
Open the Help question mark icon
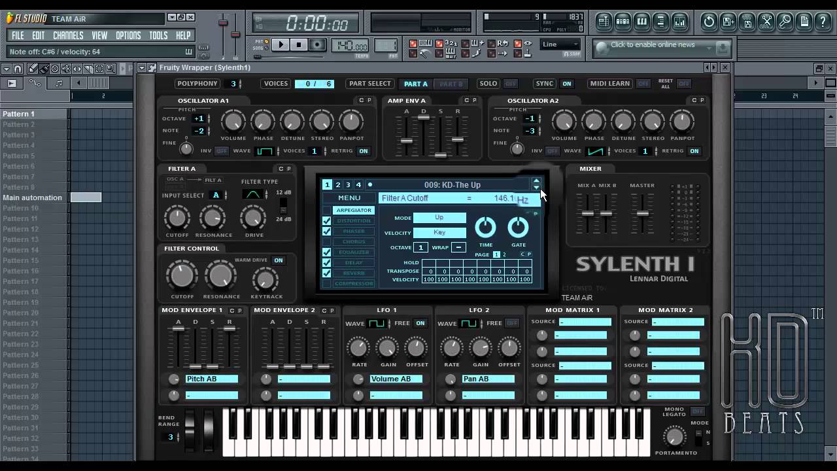pyautogui.click(x=823, y=22)
